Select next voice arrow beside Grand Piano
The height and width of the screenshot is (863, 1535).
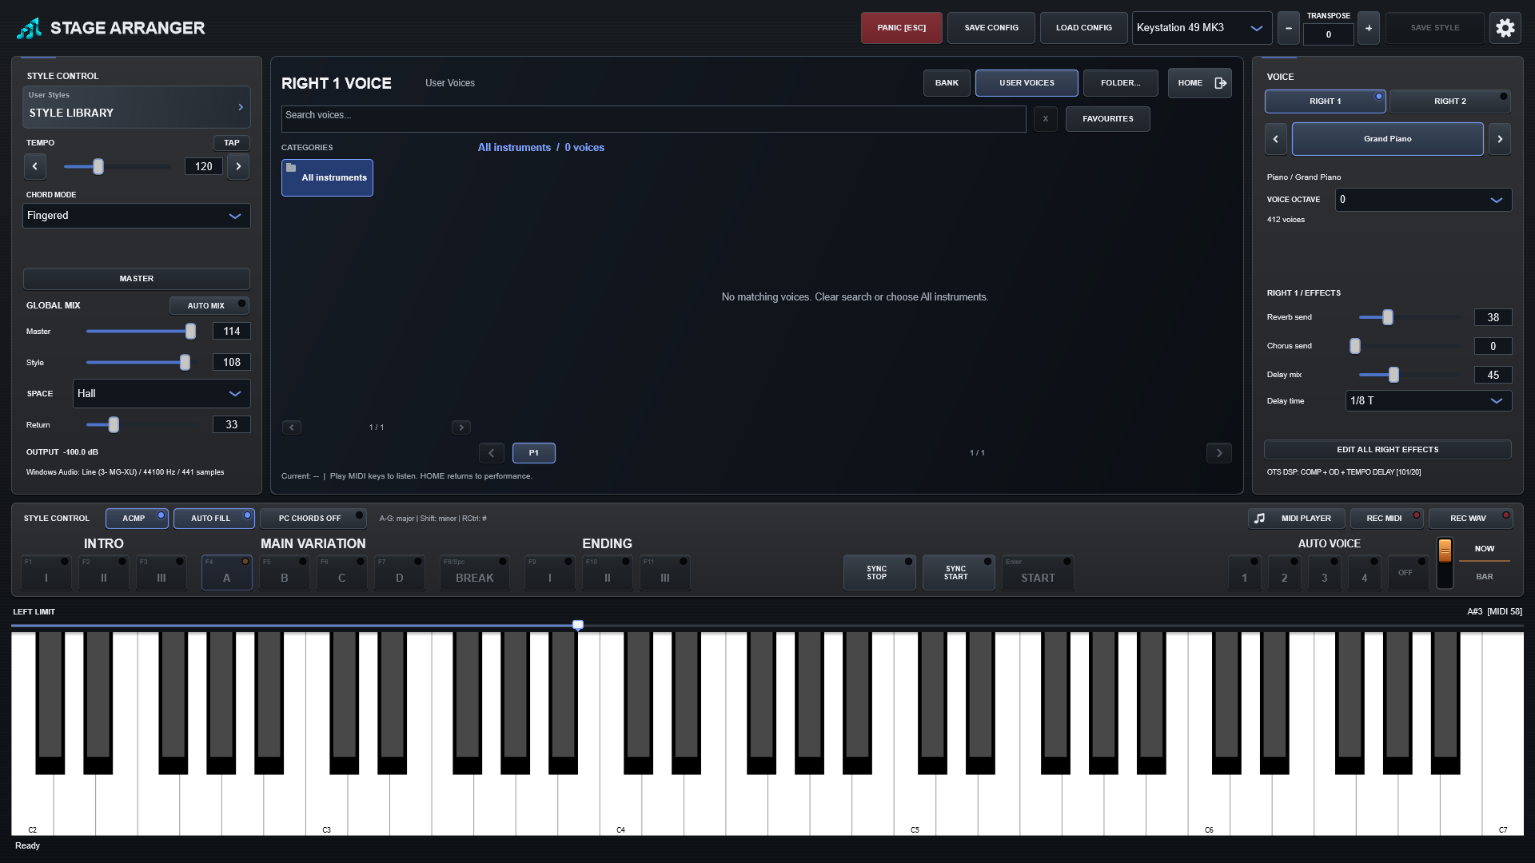(1500, 139)
